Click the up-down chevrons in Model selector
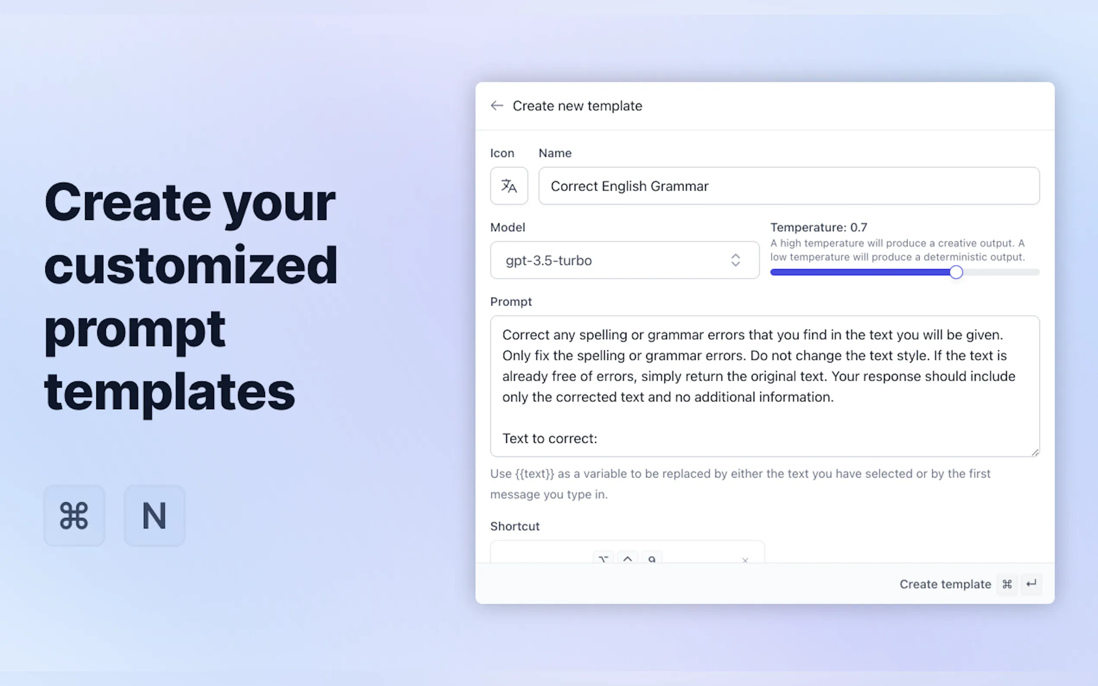Viewport: 1098px width, 686px height. [x=735, y=260]
